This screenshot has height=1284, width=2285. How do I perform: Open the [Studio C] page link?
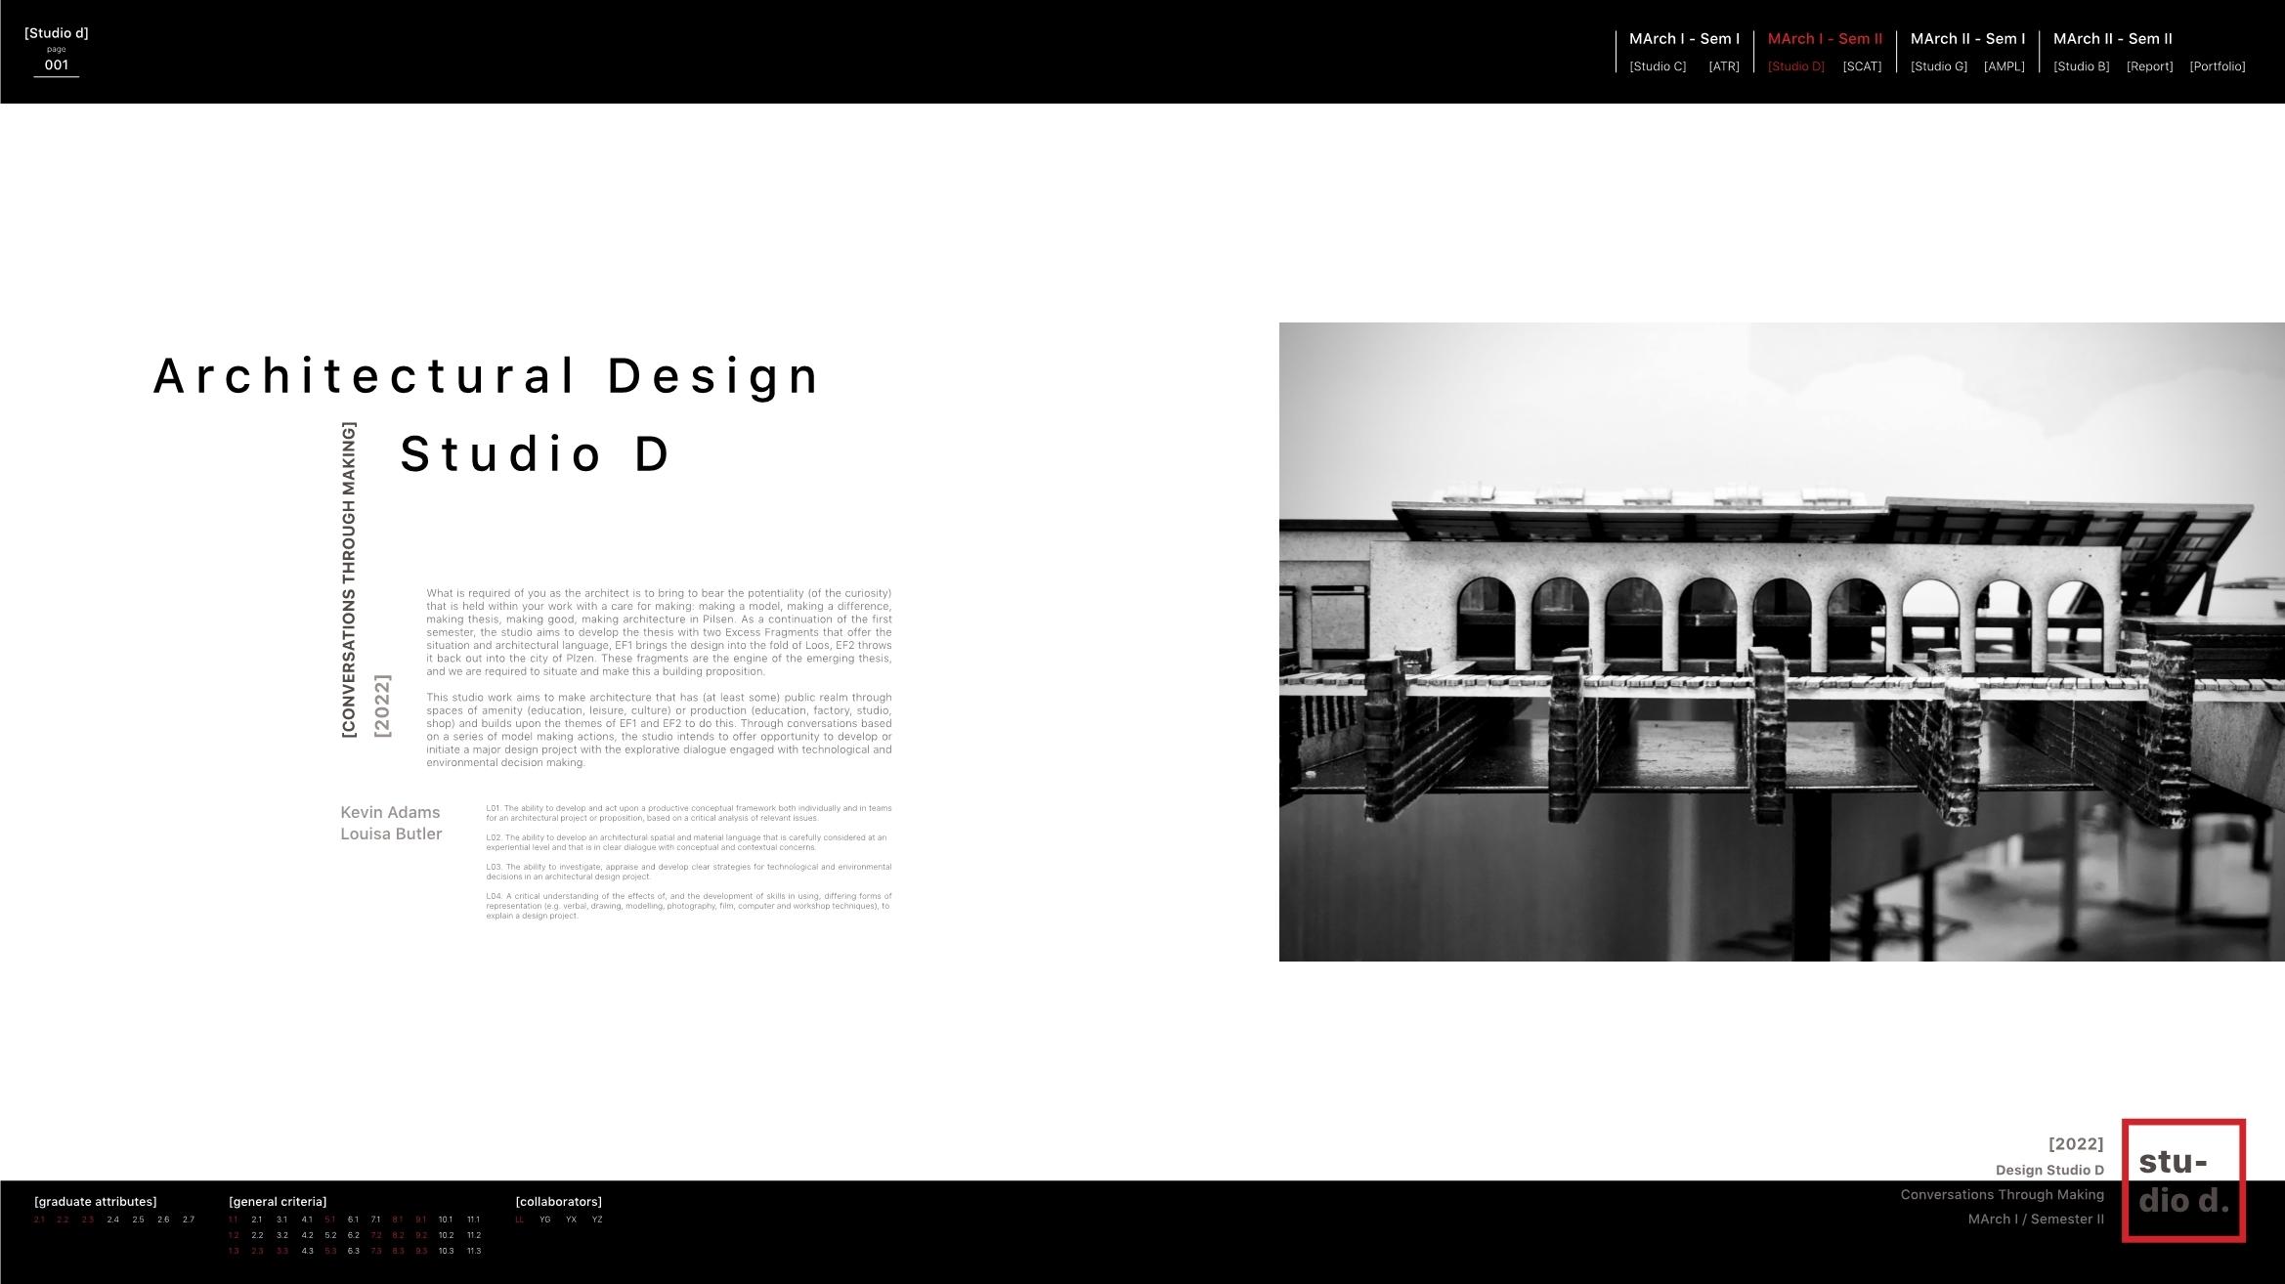(1658, 66)
